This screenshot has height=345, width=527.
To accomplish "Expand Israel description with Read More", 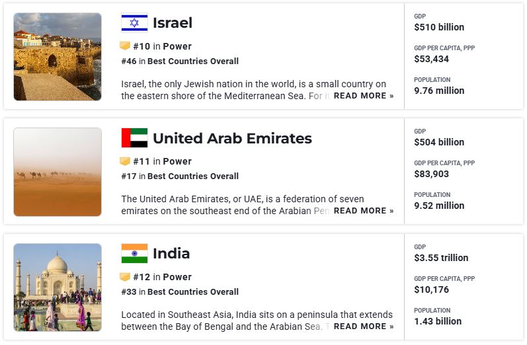I will [x=363, y=96].
